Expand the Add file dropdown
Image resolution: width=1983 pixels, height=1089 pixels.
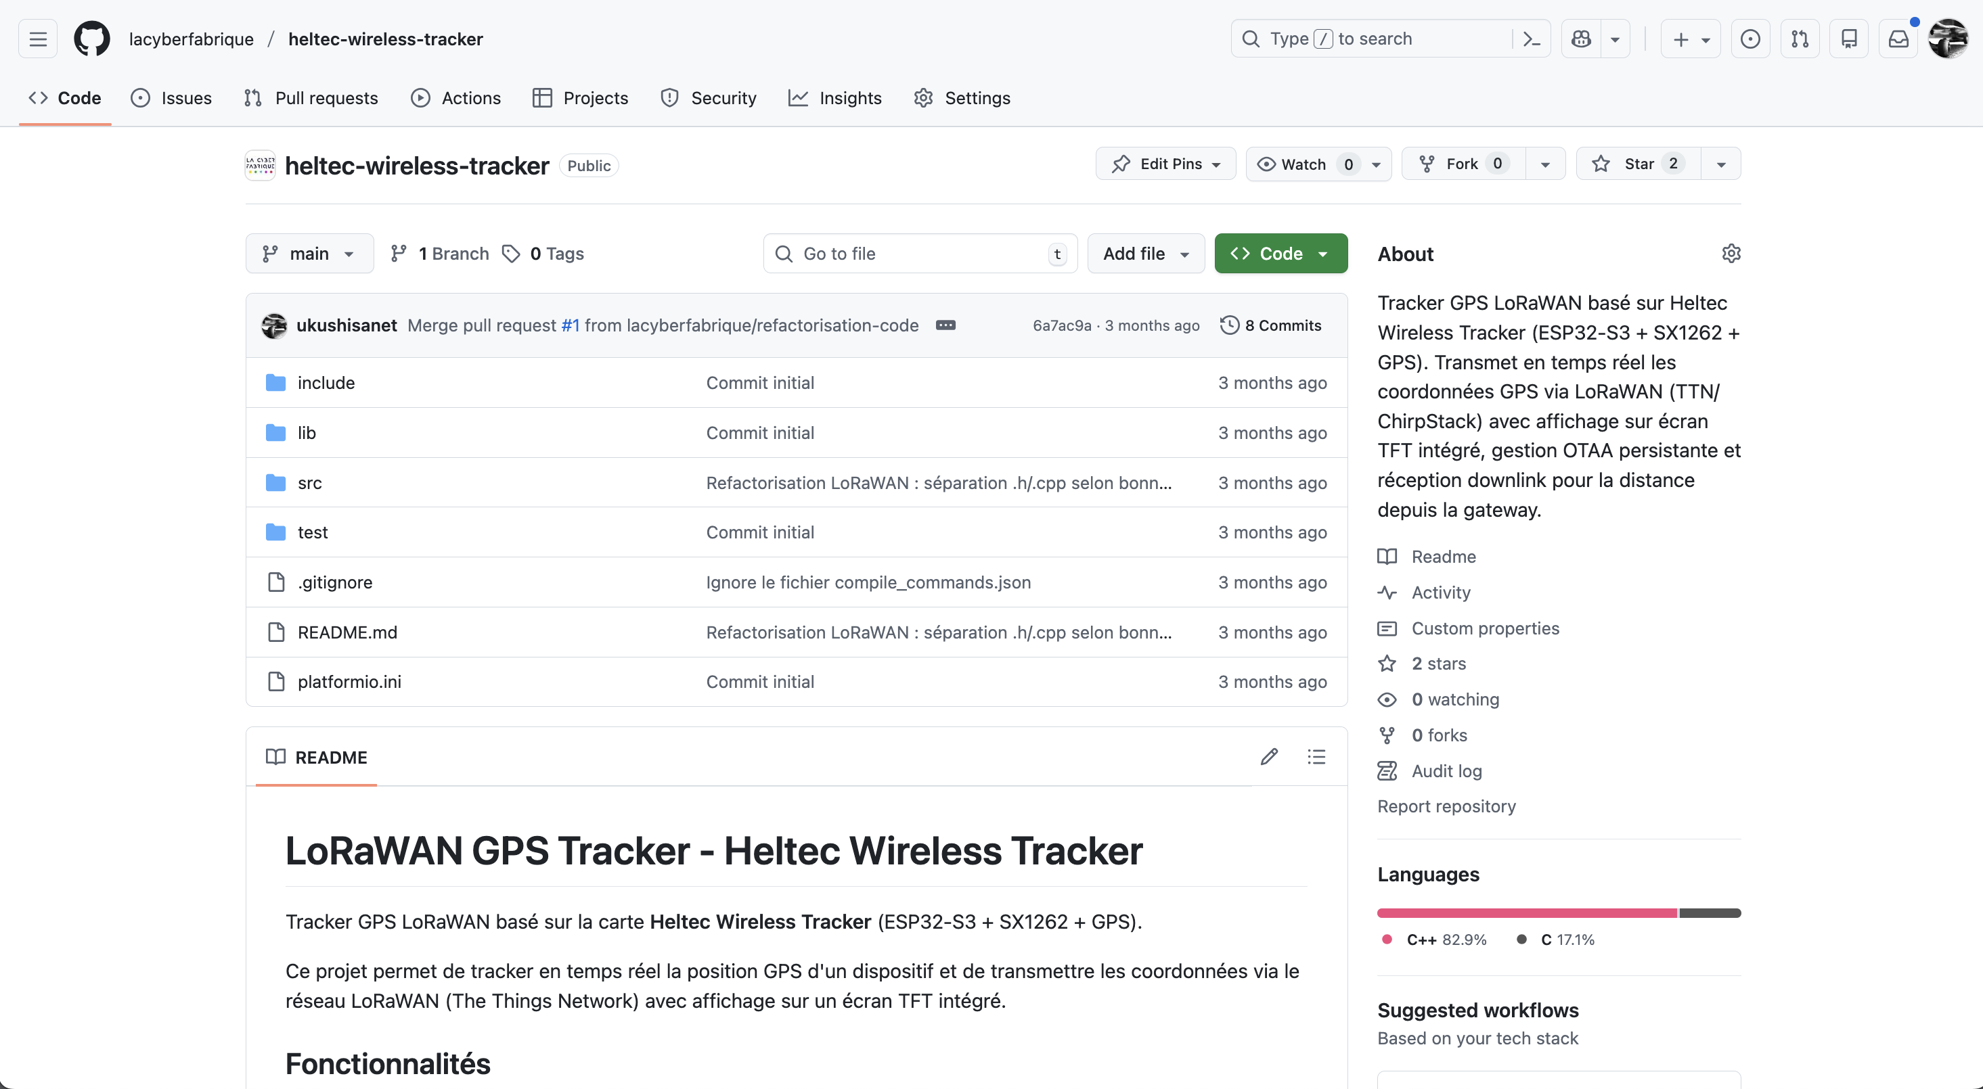coord(1145,253)
